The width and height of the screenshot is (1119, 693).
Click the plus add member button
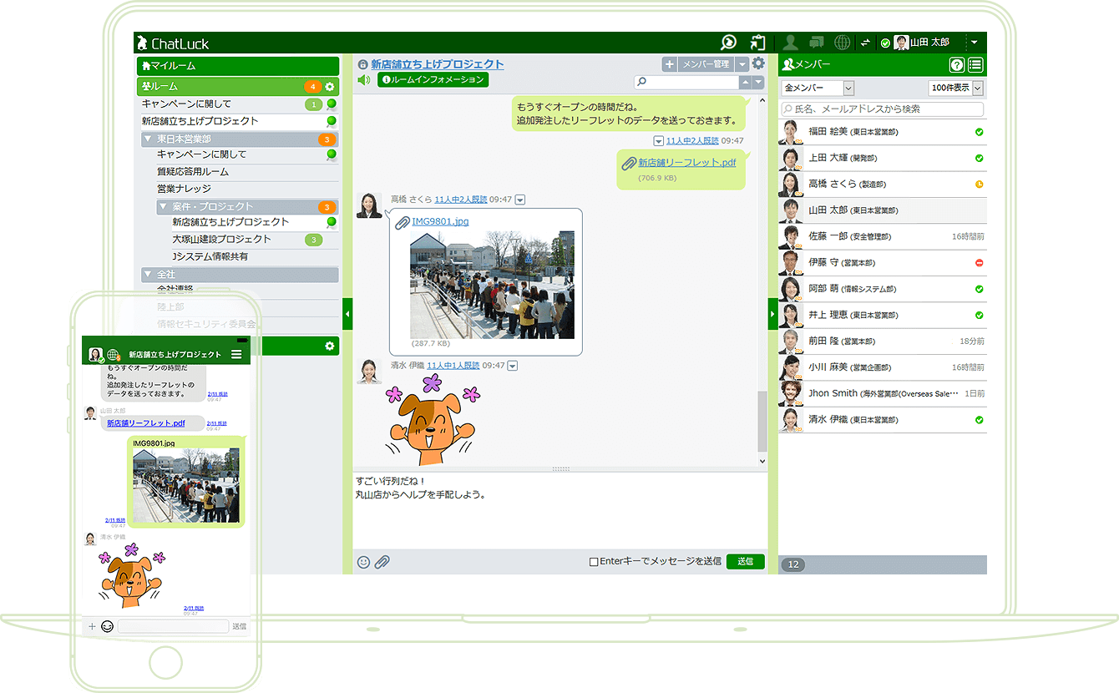(x=670, y=64)
